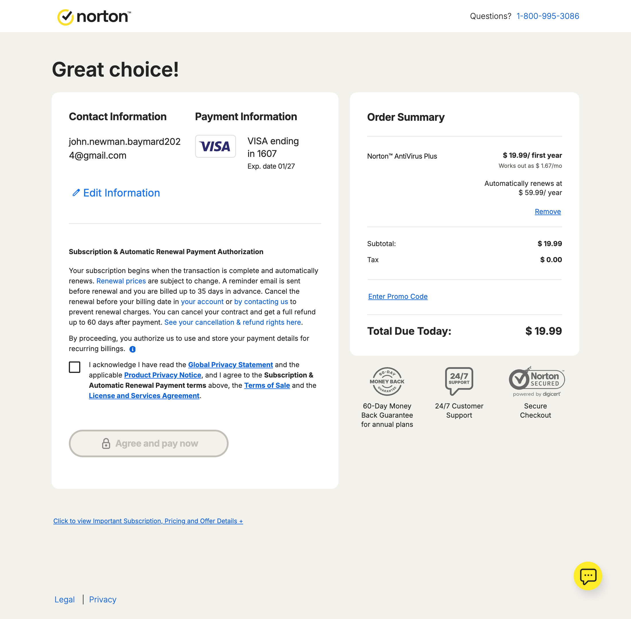Open Enter Promo Code
The image size is (631, 619).
click(398, 296)
